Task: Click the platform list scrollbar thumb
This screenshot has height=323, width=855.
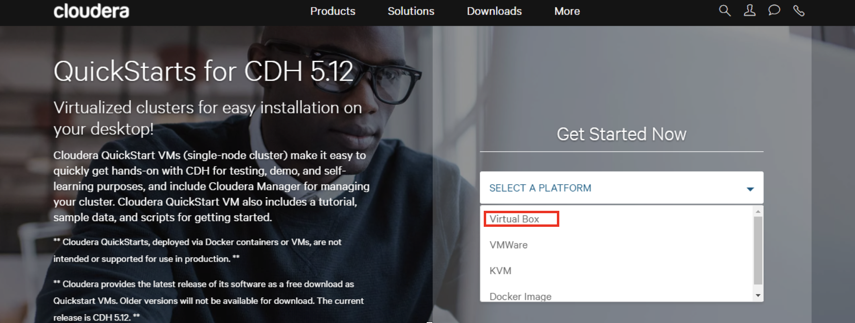Action: pyautogui.click(x=758, y=250)
